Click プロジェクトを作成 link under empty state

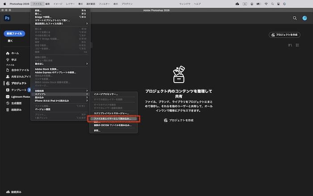[x=178, y=120]
